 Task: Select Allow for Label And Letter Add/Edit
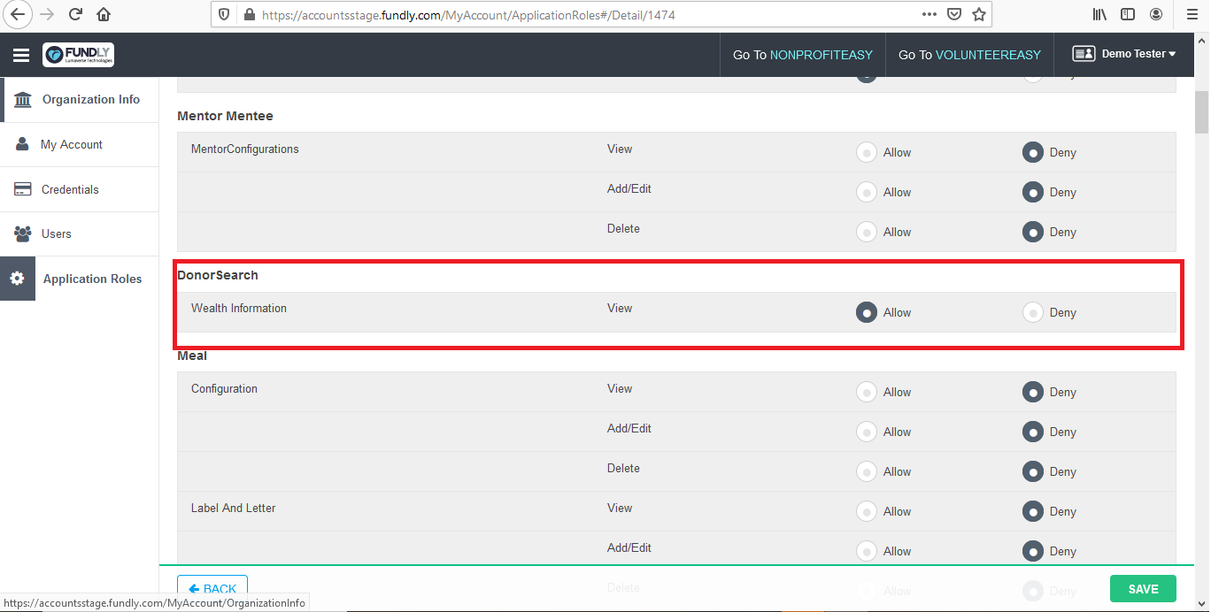coord(866,551)
